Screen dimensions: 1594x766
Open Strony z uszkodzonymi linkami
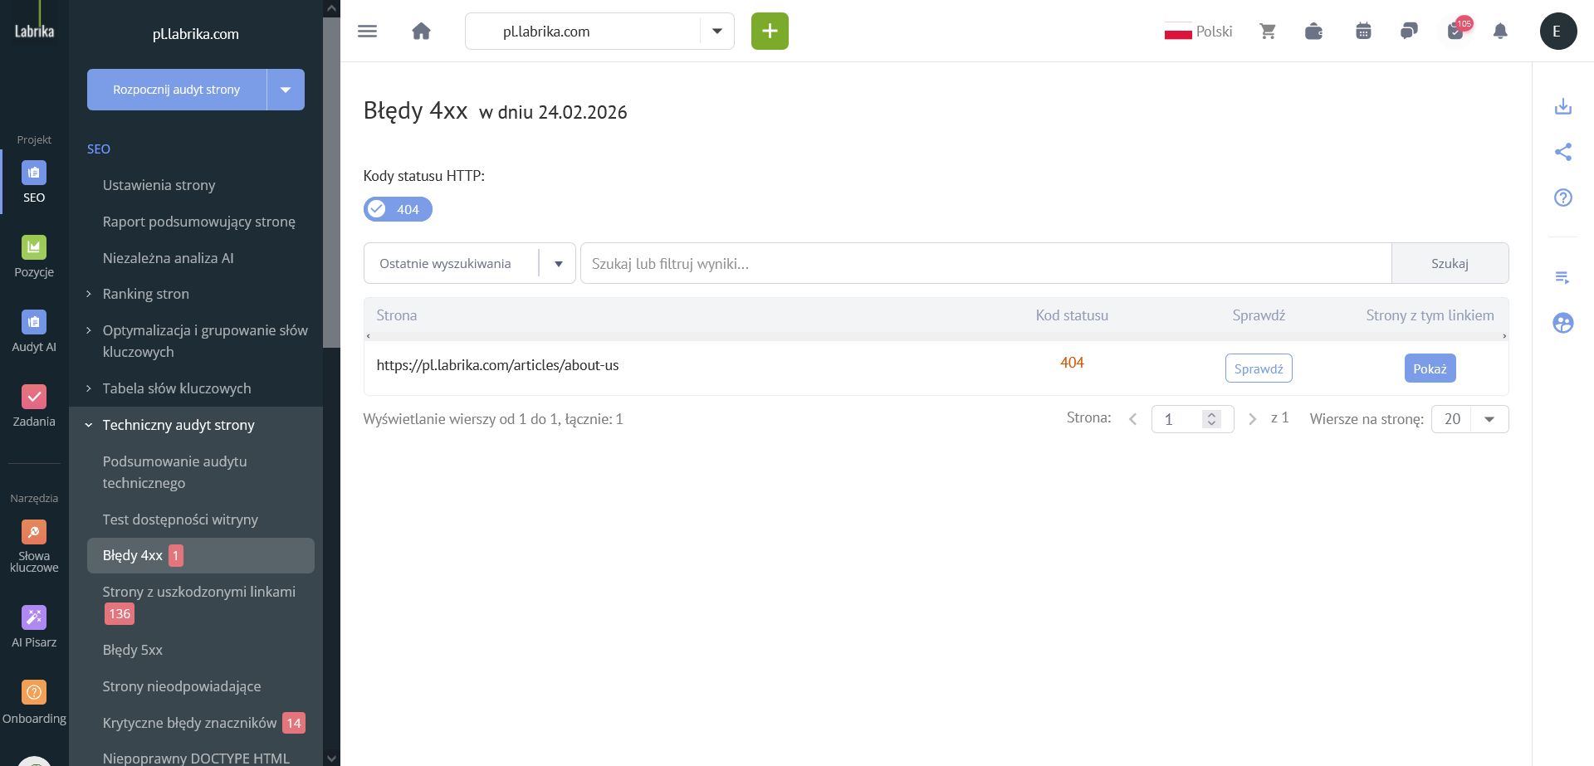pos(199,603)
